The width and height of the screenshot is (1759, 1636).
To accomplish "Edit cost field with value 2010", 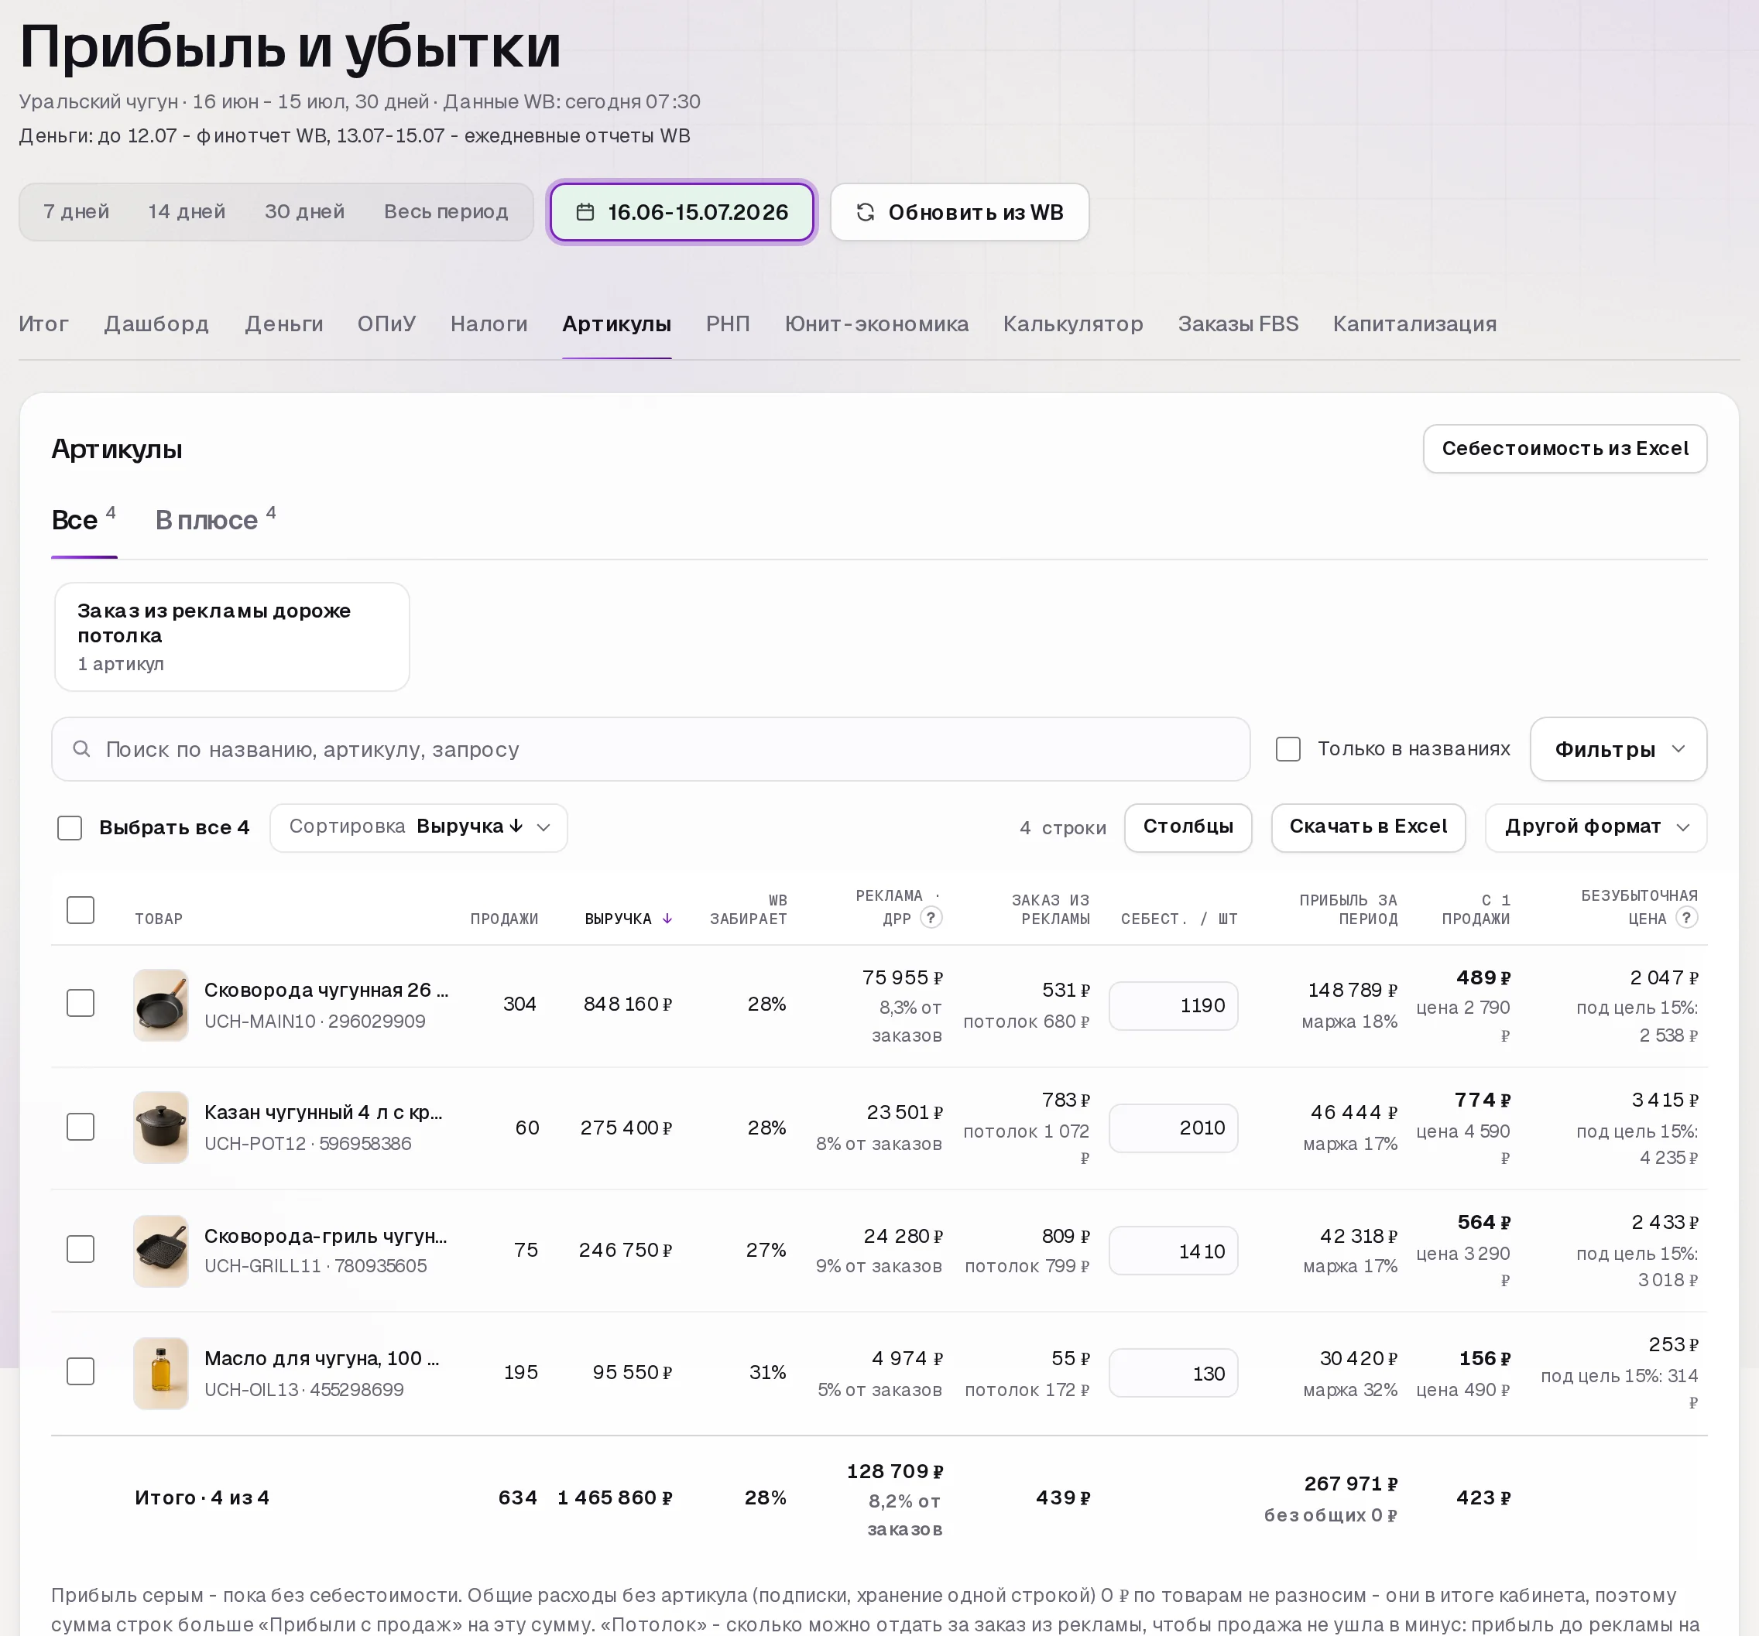I will point(1173,1128).
